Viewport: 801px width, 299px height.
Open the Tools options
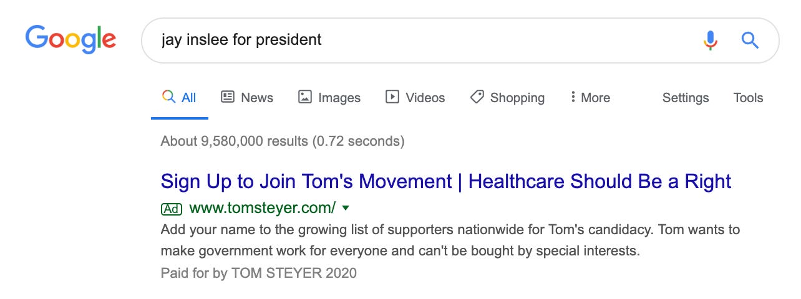(748, 98)
